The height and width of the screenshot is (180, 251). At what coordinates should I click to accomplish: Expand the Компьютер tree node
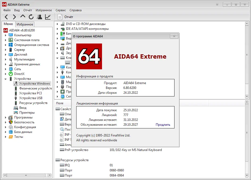tap(6, 35)
